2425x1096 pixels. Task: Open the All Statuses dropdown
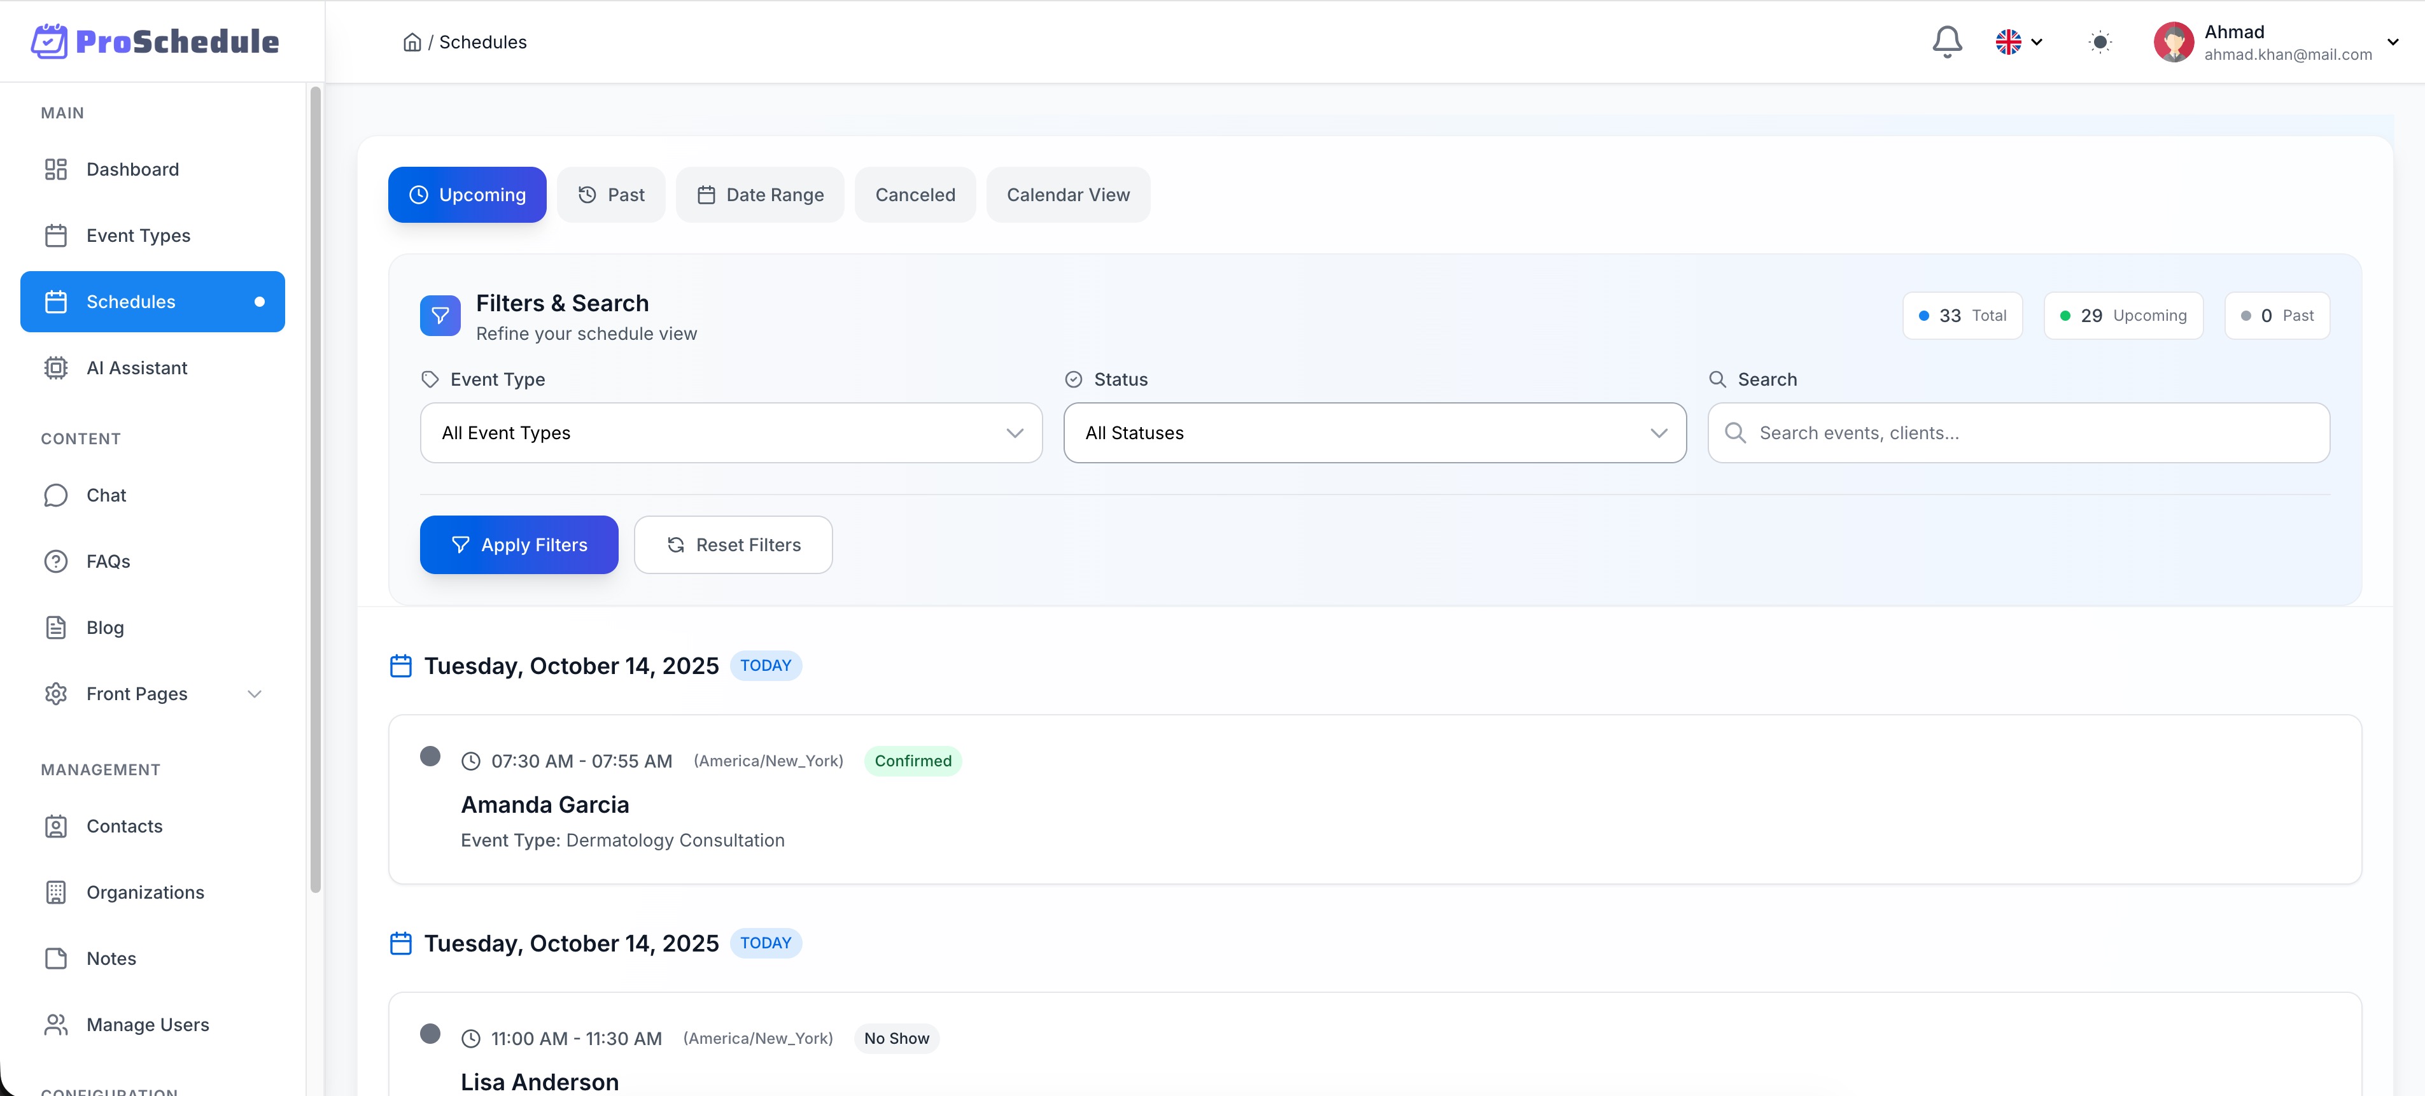[1374, 433]
